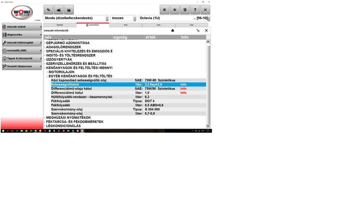
Task: Print the műszaki információk panel
Action: tap(173, 30)
